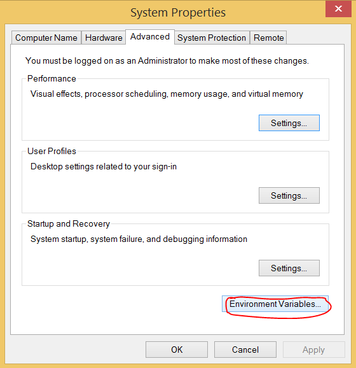
Task: Switch to the Computer Name tab
Action: (x=46, y=38)
